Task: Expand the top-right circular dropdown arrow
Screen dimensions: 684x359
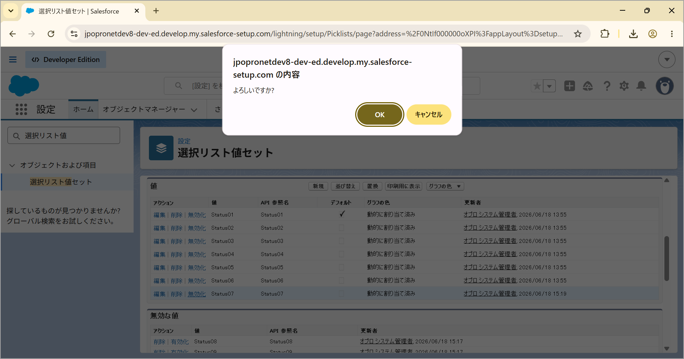Action: pos(667,59)
